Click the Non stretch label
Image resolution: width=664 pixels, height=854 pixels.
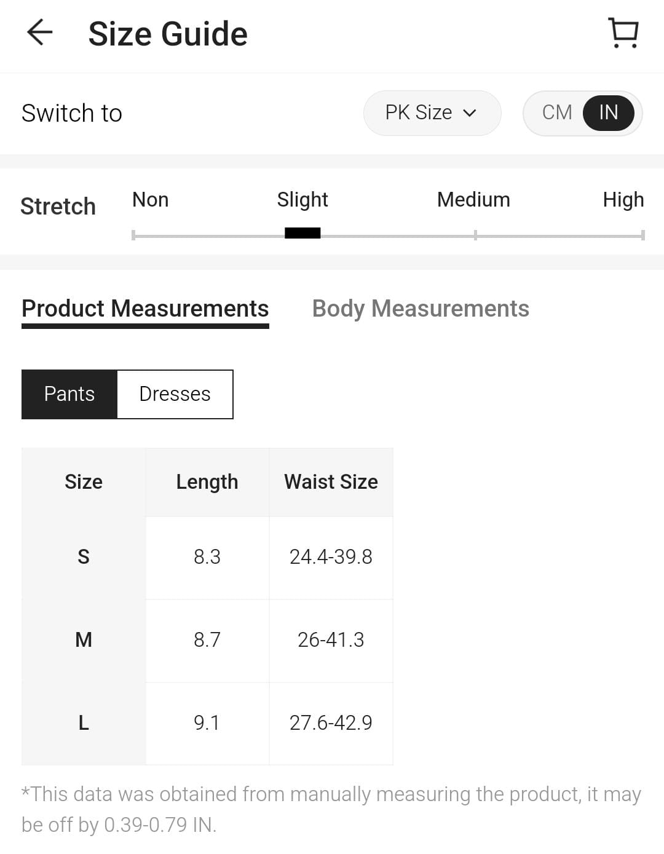pos(150,200)
